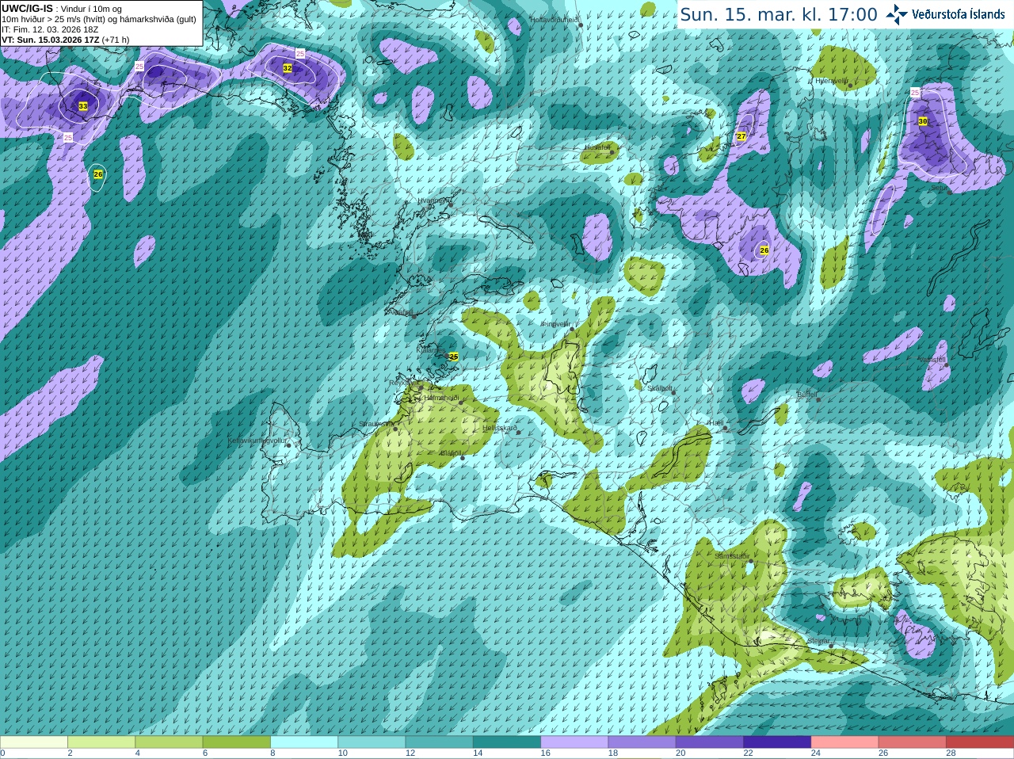Click the Hólmsheiði station label
Viewport: 1014px width, 759px height.
pos(441,398)
